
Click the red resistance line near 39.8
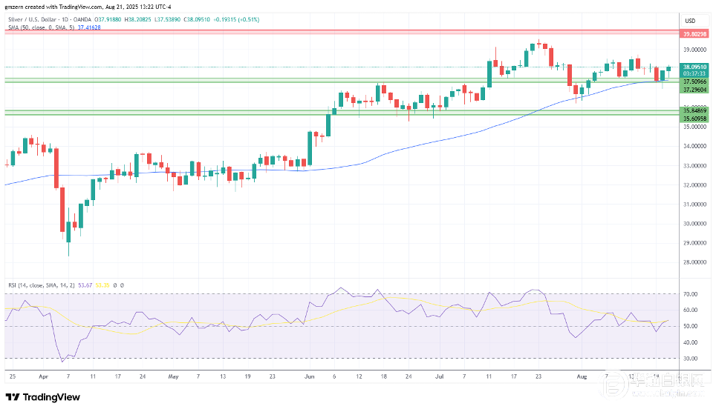[x=342, y=31]
